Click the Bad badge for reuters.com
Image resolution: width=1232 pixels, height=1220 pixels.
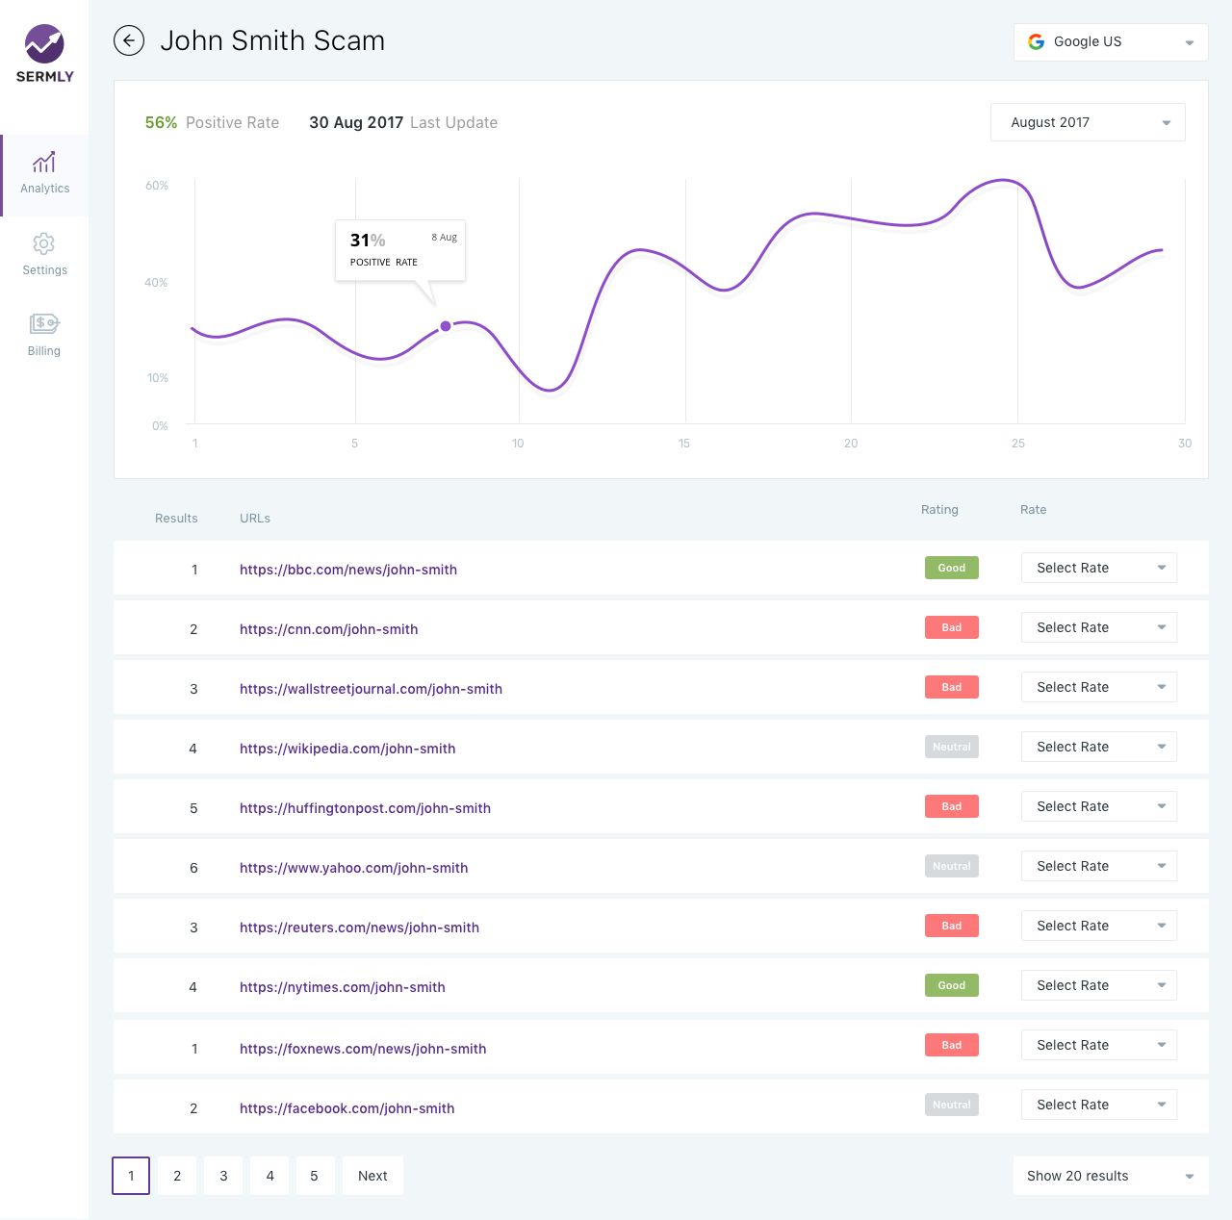click(x=952, y=926)
